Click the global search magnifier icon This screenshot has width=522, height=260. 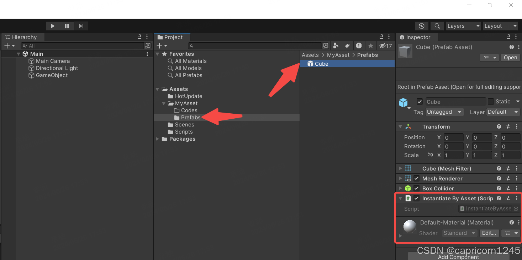point(437,26)
